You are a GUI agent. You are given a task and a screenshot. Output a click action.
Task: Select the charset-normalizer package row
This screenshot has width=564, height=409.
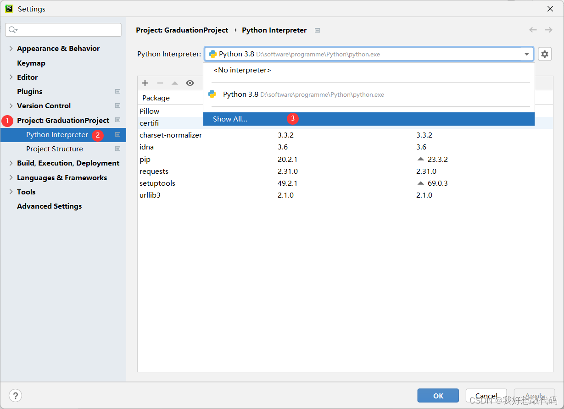tap(345, 135)
